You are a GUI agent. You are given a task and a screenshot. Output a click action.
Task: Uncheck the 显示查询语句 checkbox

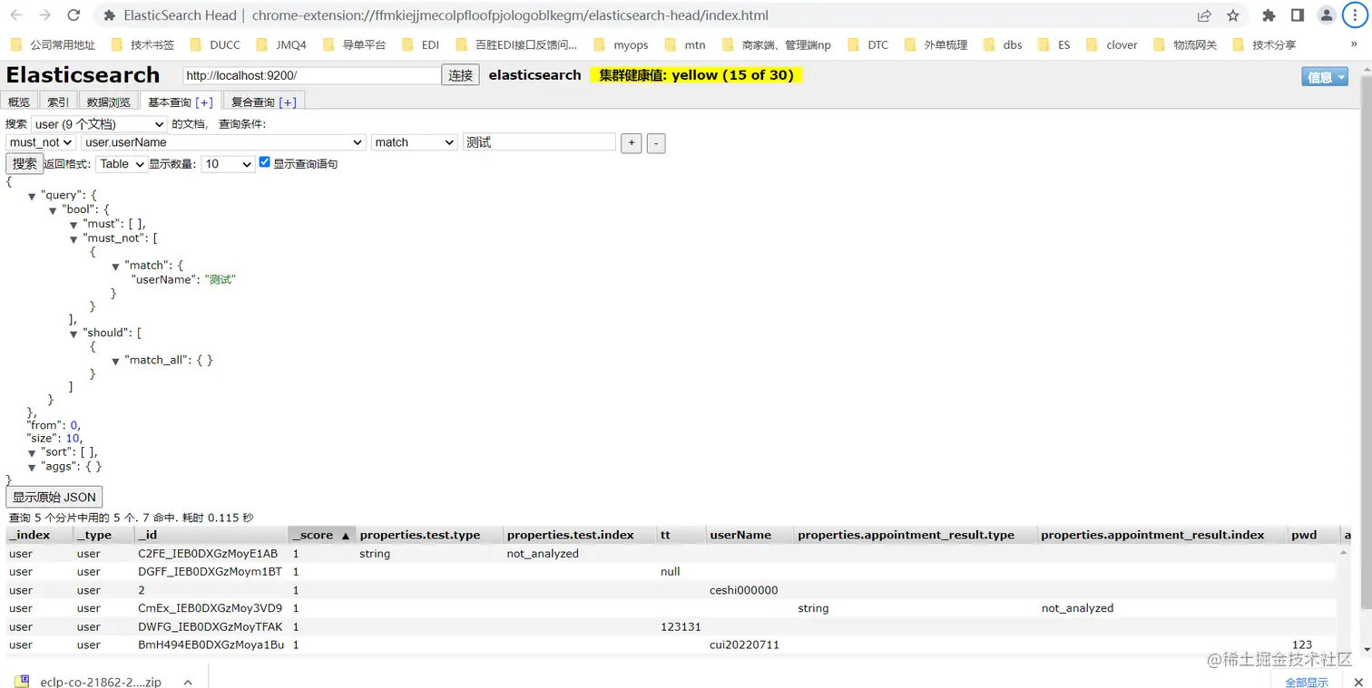click(x=265, y=162)
